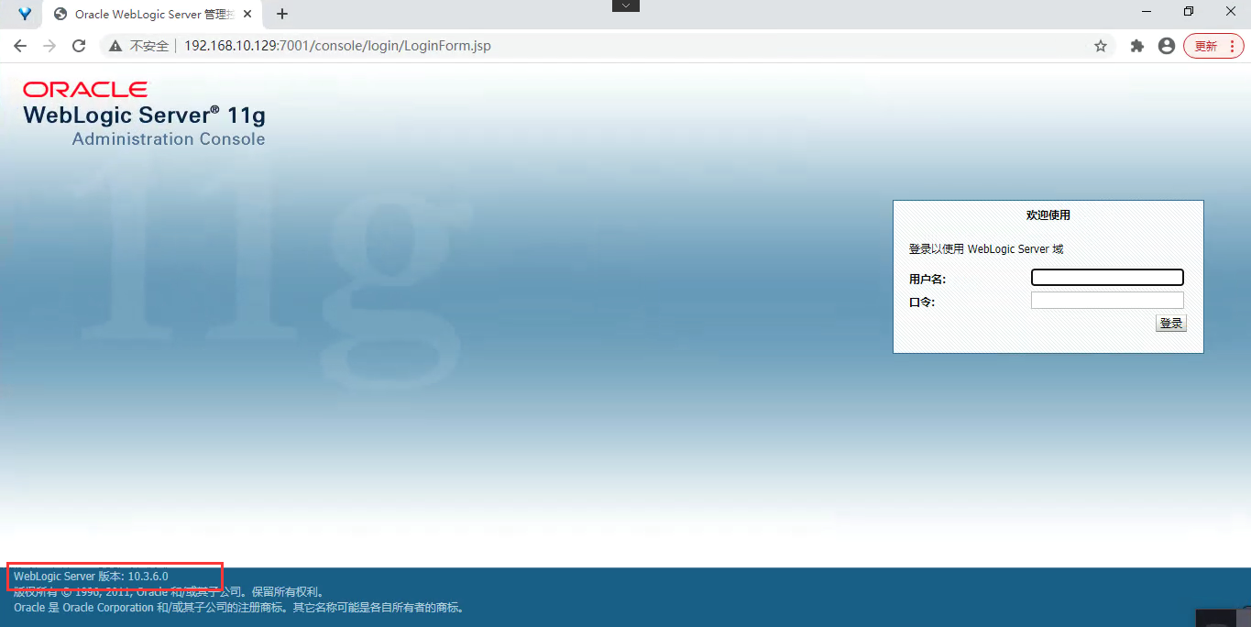The image size is (1251, 627).
Task: Click the address bar URL
Action: click(337, 46)
